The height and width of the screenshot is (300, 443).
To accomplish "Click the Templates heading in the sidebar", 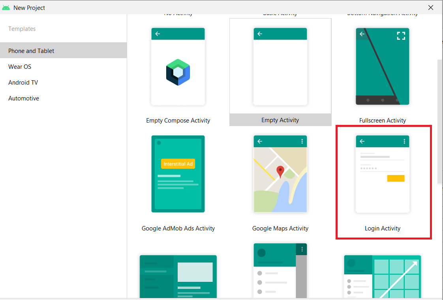I will tap(22, 29).
